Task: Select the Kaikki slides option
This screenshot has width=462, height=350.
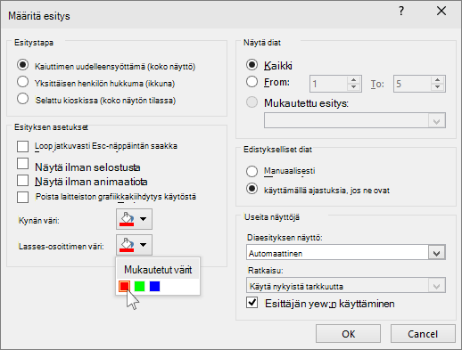Action: [252, 65]
